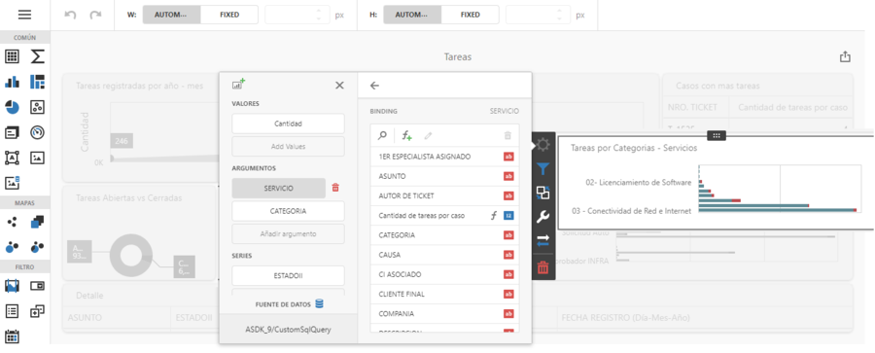Add a Tree View filter item
The height and width of the screenshot is (353, 875).
click(x=37, y=311)
